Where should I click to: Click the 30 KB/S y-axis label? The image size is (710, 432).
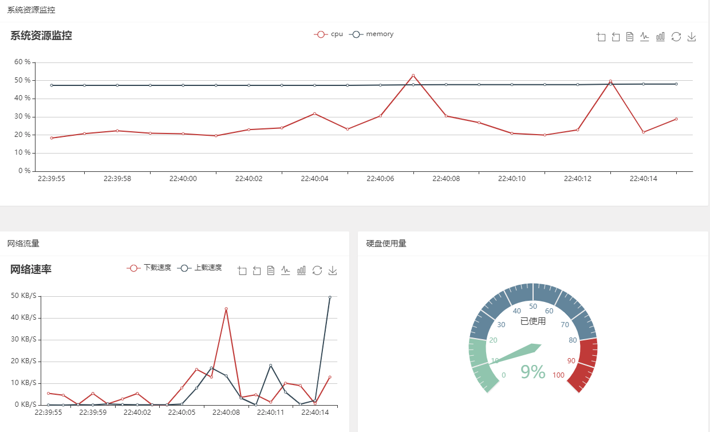(23, 339)
